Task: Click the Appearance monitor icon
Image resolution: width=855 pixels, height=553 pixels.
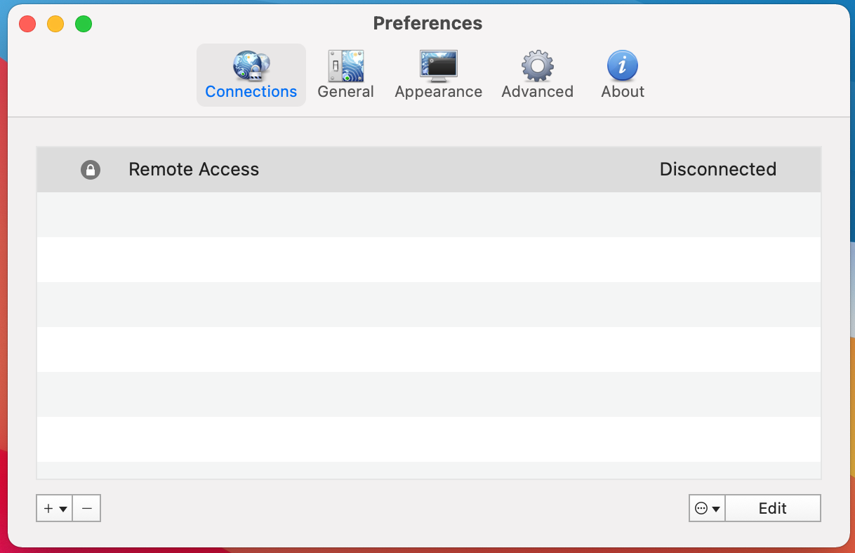Action: (x=438, y=63)
